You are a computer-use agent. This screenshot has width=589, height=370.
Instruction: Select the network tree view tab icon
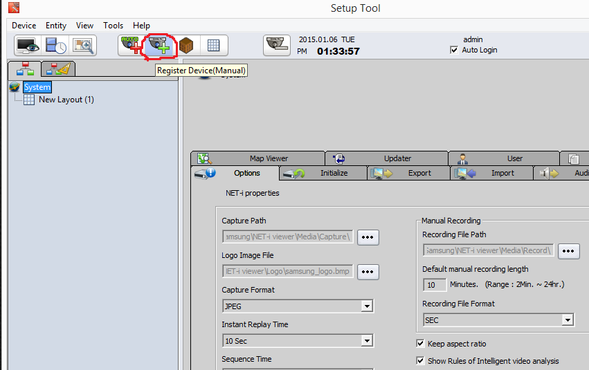[25, 69]
